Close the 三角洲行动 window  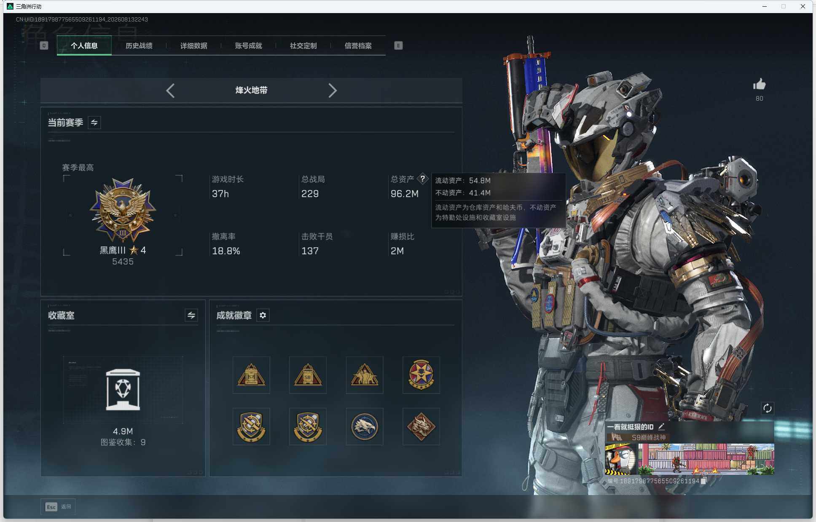click(x=803, y=6)
